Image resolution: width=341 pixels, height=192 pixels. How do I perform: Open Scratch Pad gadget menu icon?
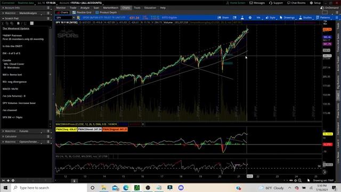click(x=48, y=19)
